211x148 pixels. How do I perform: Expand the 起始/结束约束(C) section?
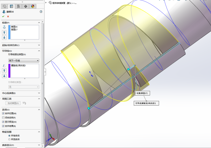tap(39, 45)
